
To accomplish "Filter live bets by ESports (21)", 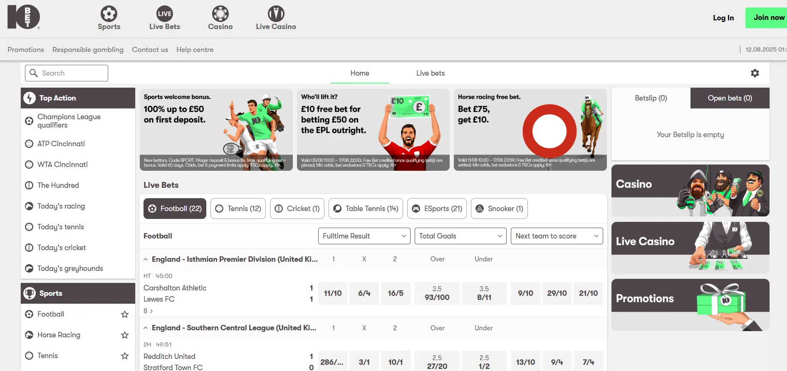I will pos(437,209).
